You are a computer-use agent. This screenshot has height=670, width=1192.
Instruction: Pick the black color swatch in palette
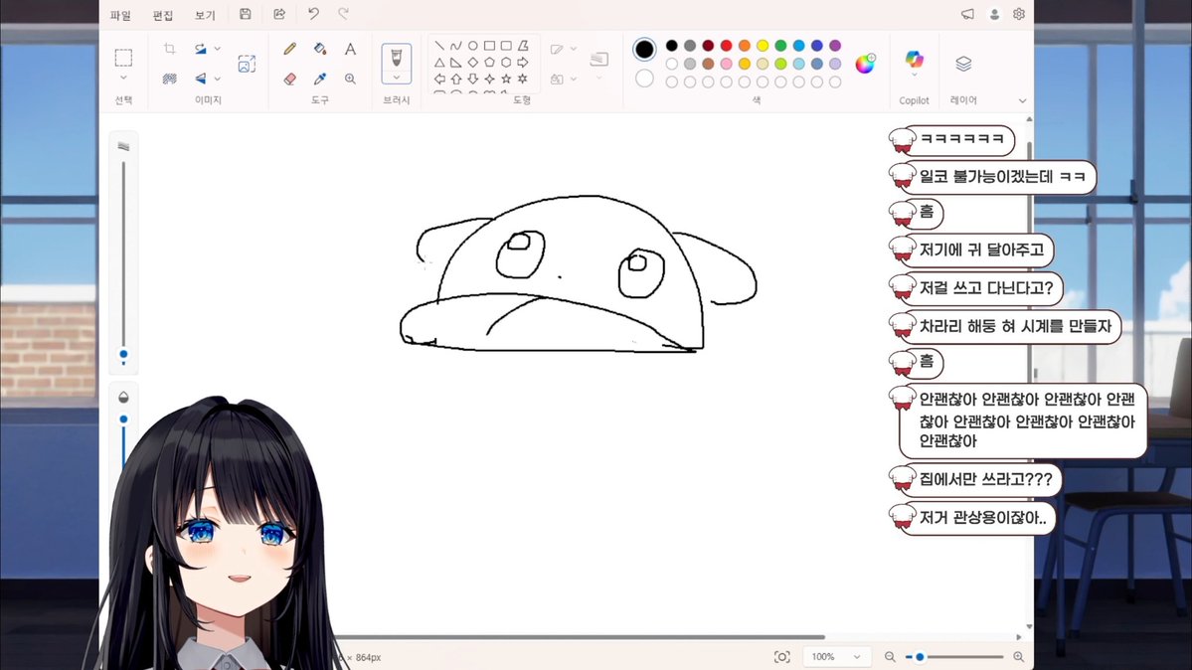(x=671, y=46)
